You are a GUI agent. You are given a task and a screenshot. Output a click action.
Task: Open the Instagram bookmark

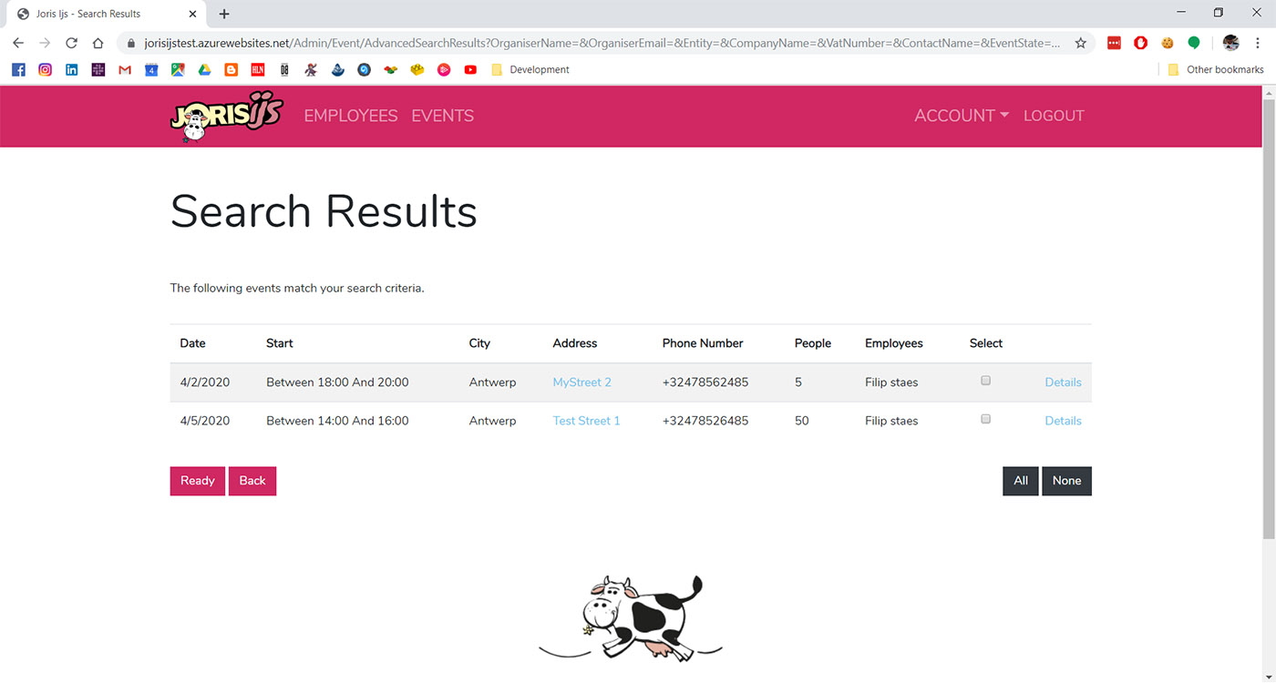pyautogui.click(x=45, y=69)
